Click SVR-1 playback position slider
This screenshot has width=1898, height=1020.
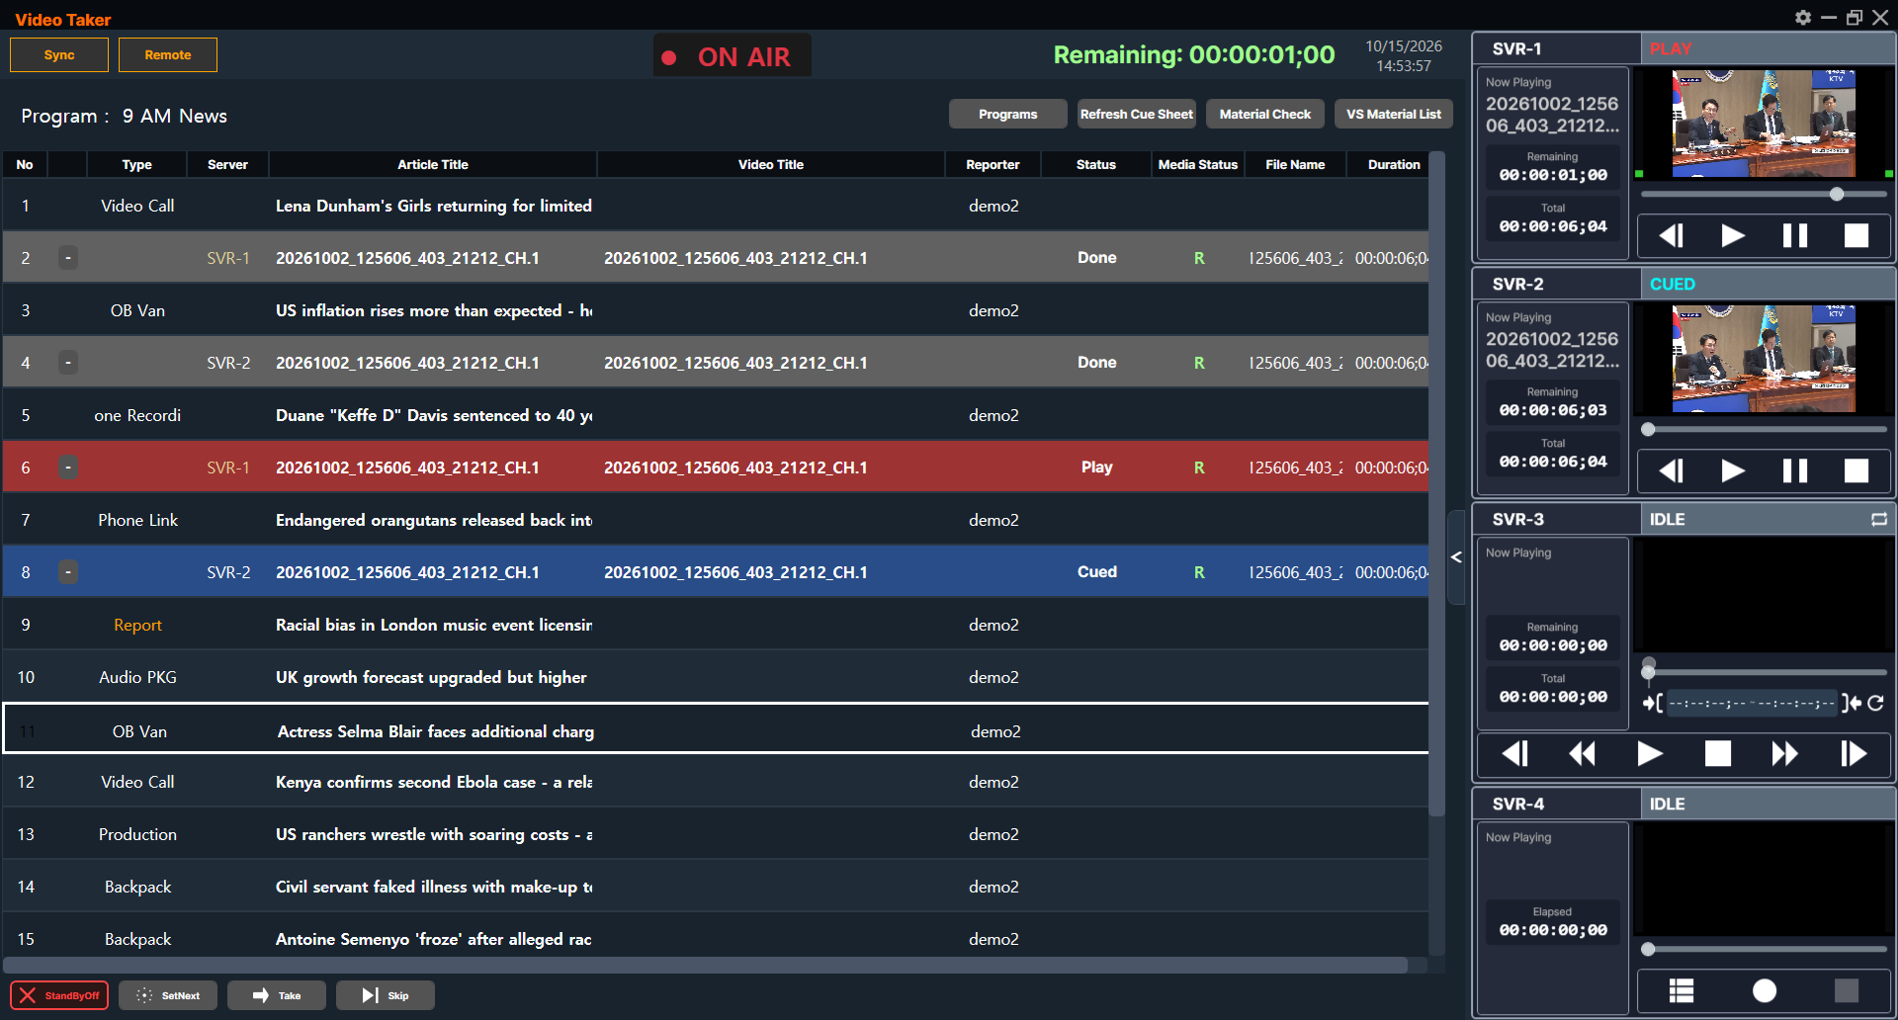pos(1764,195)
